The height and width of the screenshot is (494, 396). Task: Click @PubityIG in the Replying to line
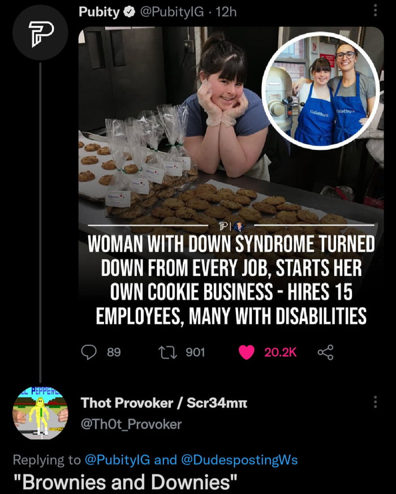click(x=118, y=460)
